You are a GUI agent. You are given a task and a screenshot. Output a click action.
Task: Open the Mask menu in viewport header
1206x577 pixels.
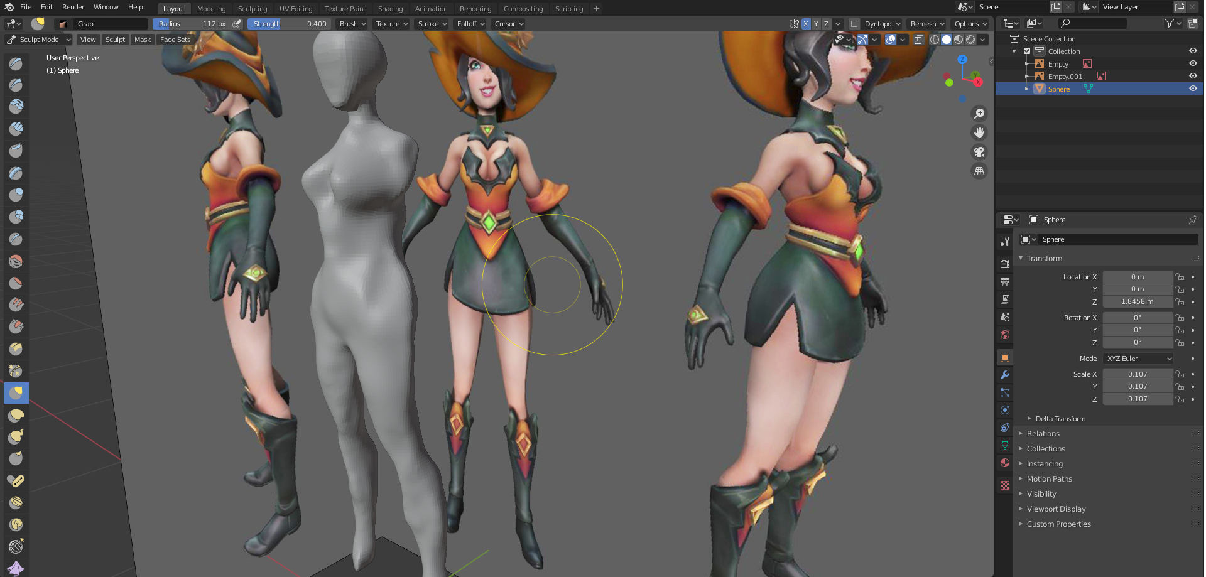coord(143,40)
